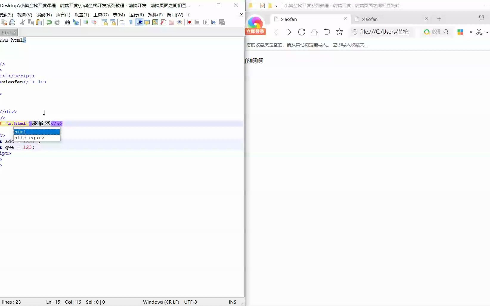Viewport: 490px width, 306px height.
Task: Click the 立即登录 login button
Action: coord(255,32)
